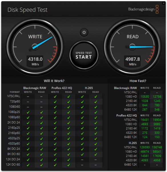Screen dimensions: 167x172
Task: Click ProRes NTSC/PAL read value 19904
Action: [x=157, y=120]
